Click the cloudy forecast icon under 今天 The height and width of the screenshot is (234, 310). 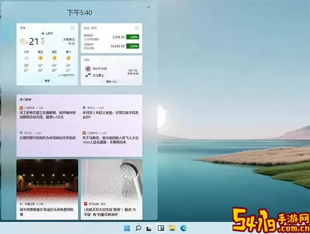(26, 58)
